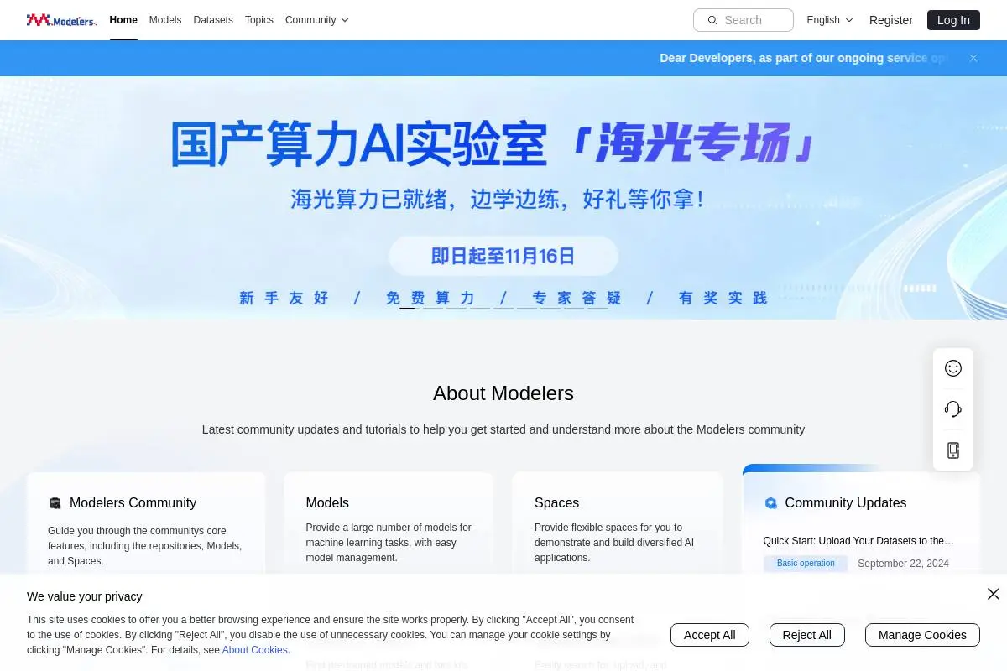Click the active dark carousel indicator
Viewport: 1007px width, 671px height.
click(x=407, y=308)
